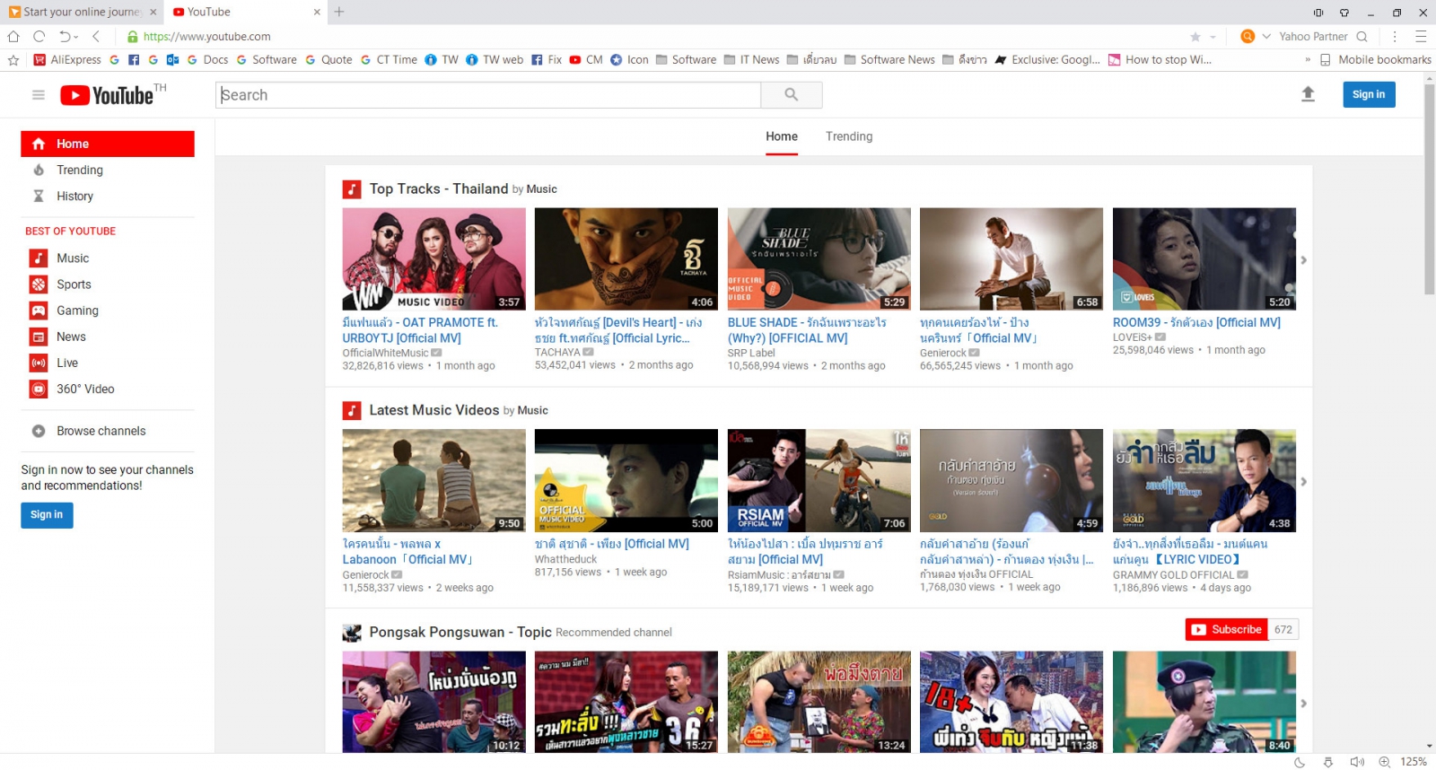Open a new browser tab
Screen dimensions: 1436x770
[339, 12]
